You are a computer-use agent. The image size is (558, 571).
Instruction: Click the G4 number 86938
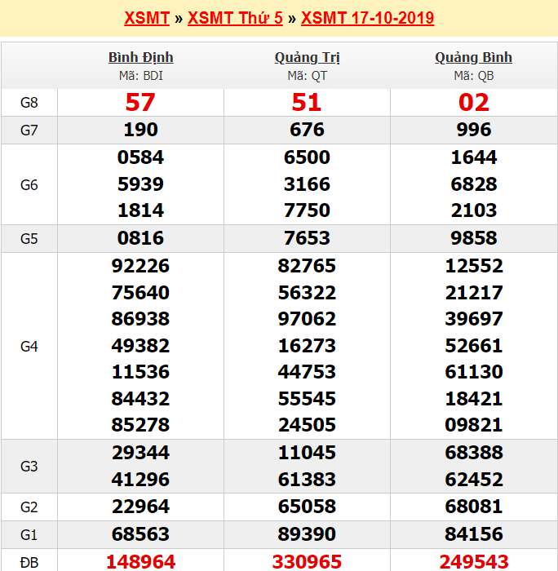coord(140,319)
